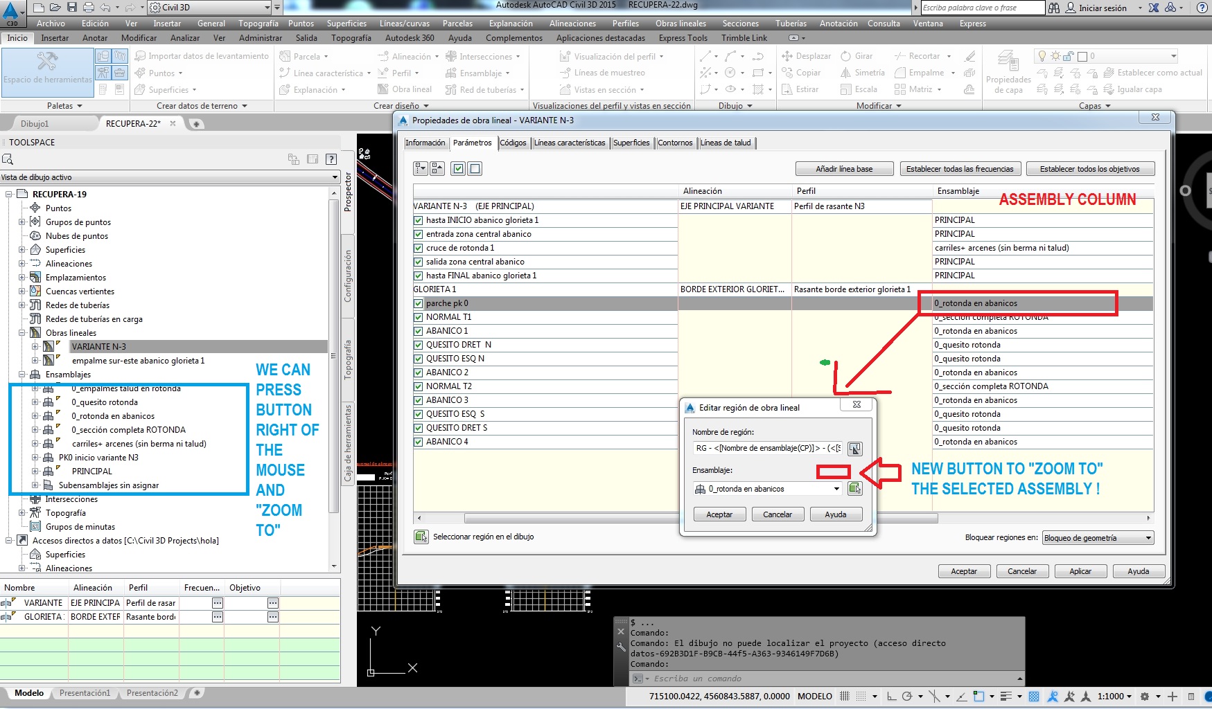Uncheck the parche pk 0 region
Viewport: 1212px width, 709px height.
[x=418, y=303]
